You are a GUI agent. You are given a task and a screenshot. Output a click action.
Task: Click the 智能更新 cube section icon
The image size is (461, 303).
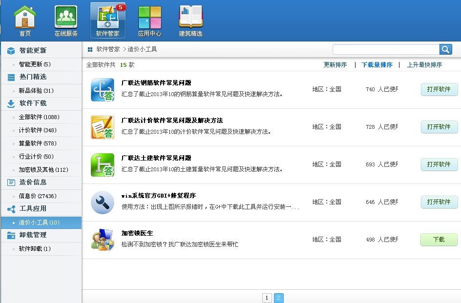11,51
